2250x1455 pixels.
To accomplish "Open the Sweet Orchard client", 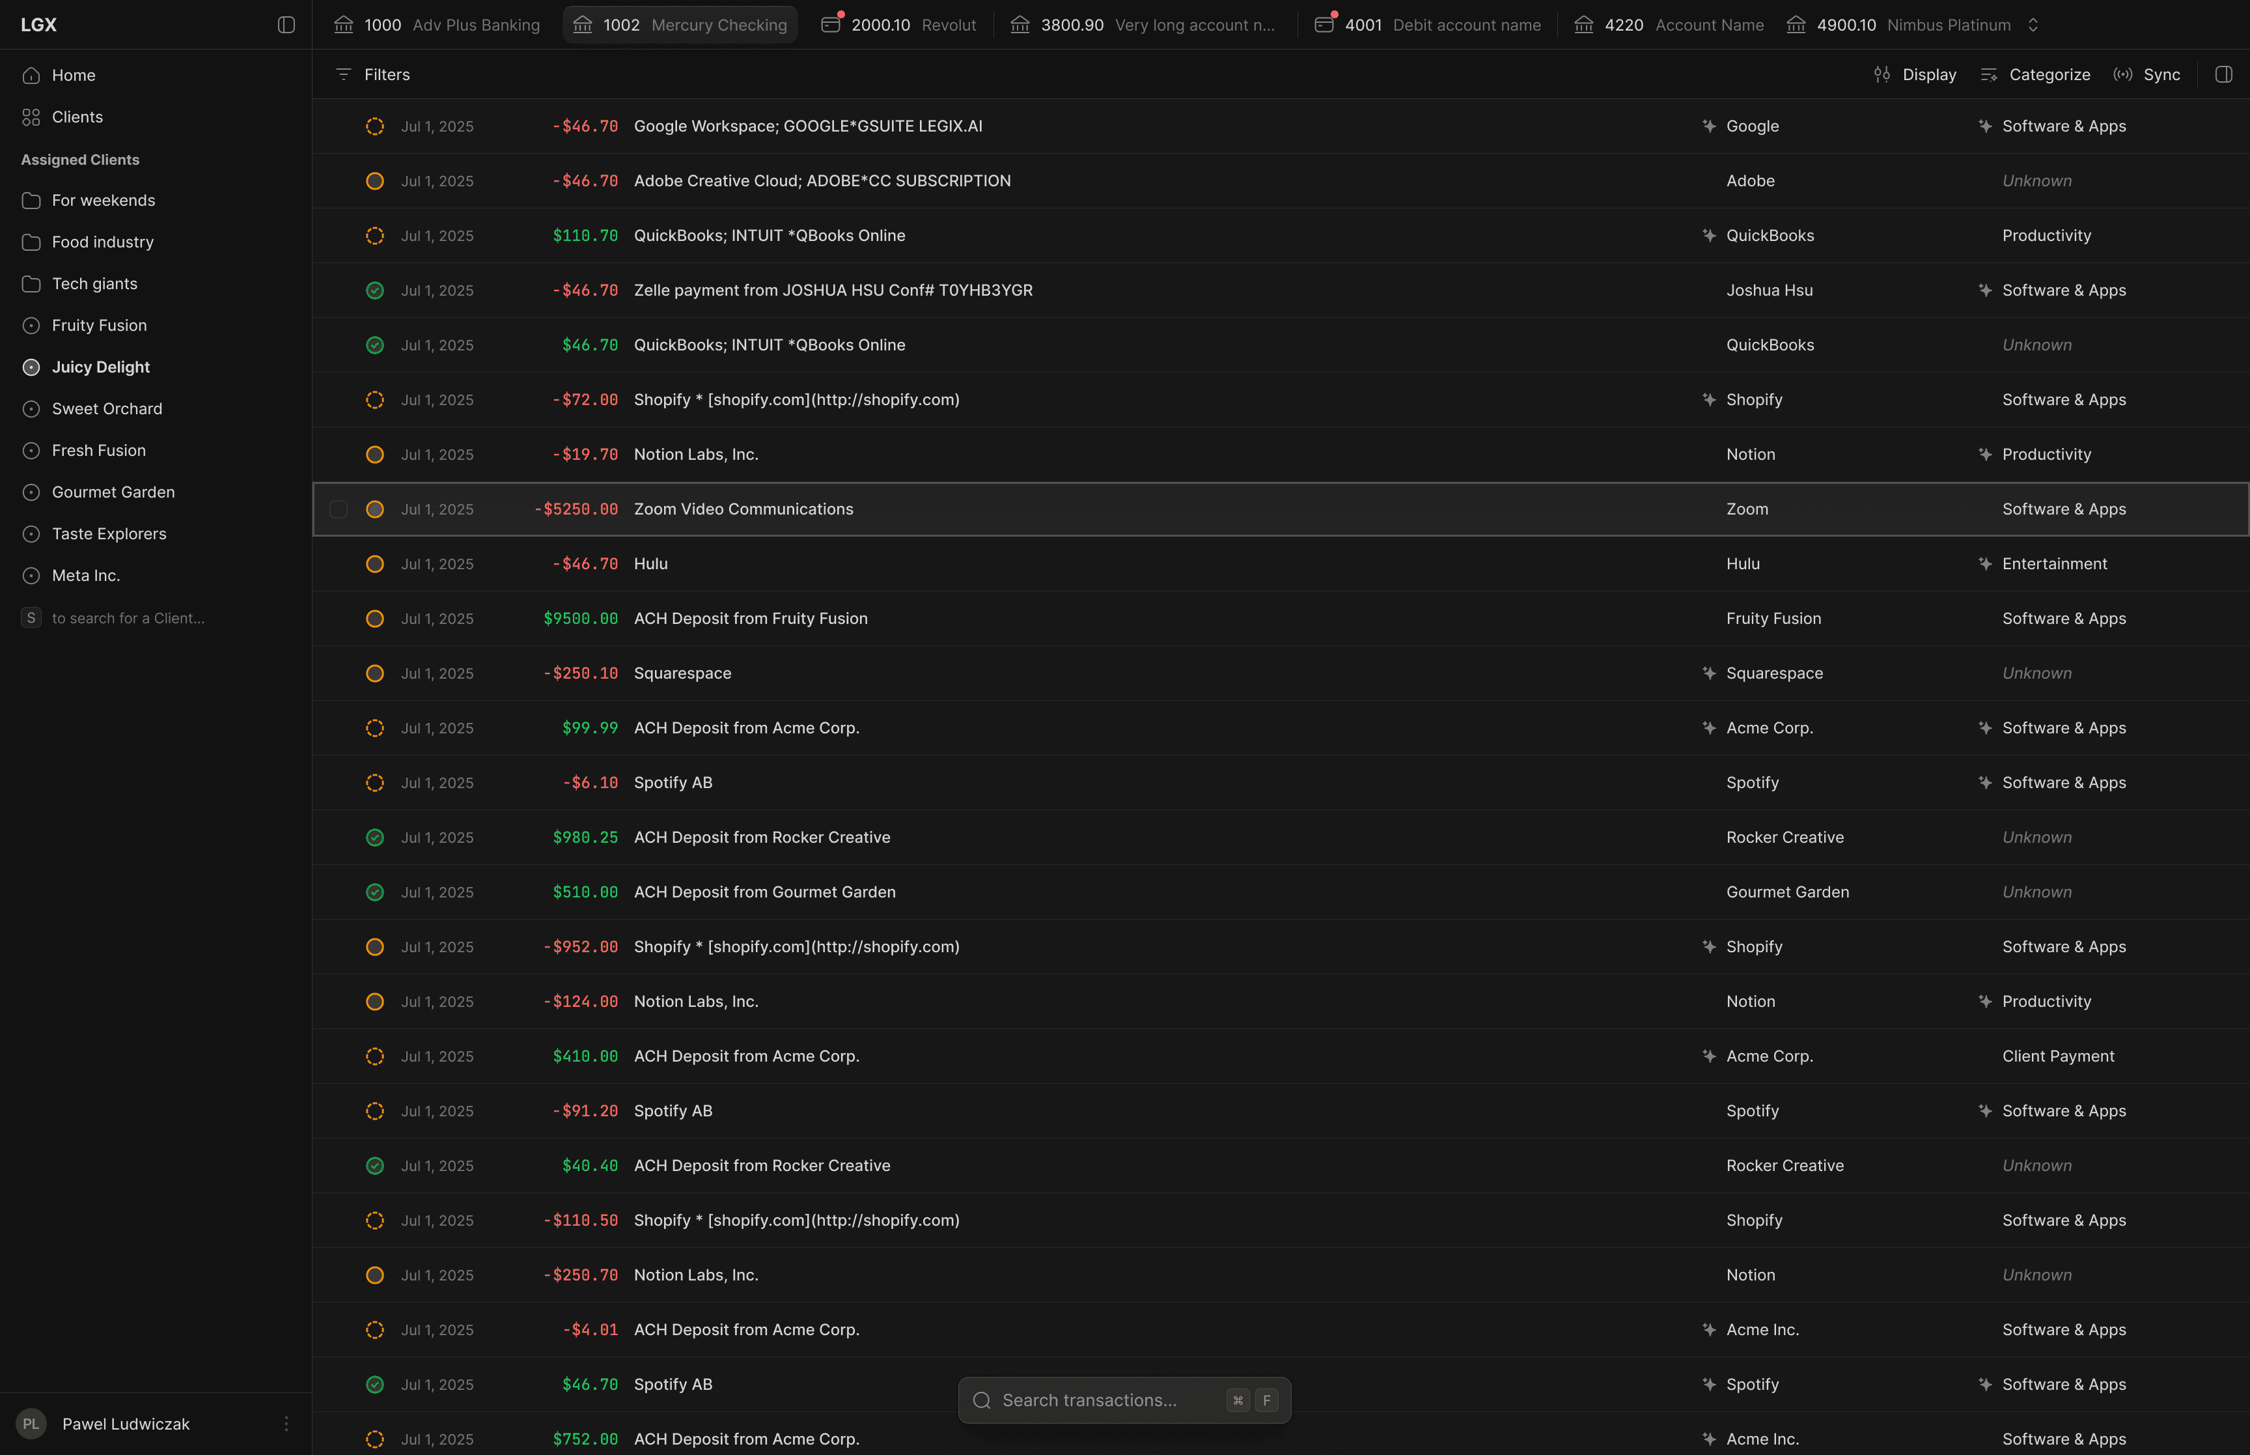I will [x=107, y=408].
